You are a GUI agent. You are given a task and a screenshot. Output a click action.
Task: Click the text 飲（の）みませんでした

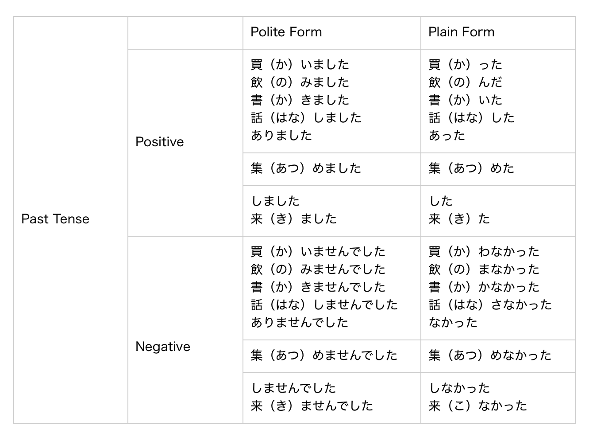point(318,269)
